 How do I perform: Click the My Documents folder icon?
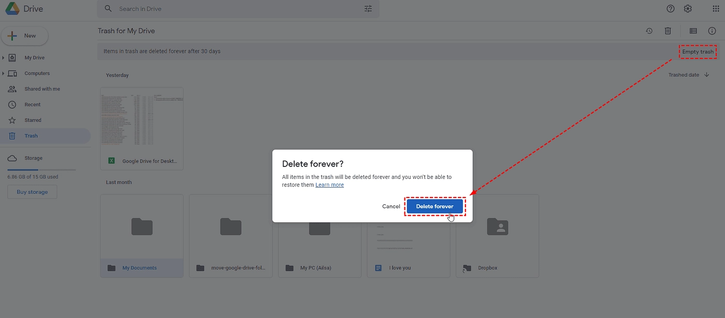tap(142, 226)
